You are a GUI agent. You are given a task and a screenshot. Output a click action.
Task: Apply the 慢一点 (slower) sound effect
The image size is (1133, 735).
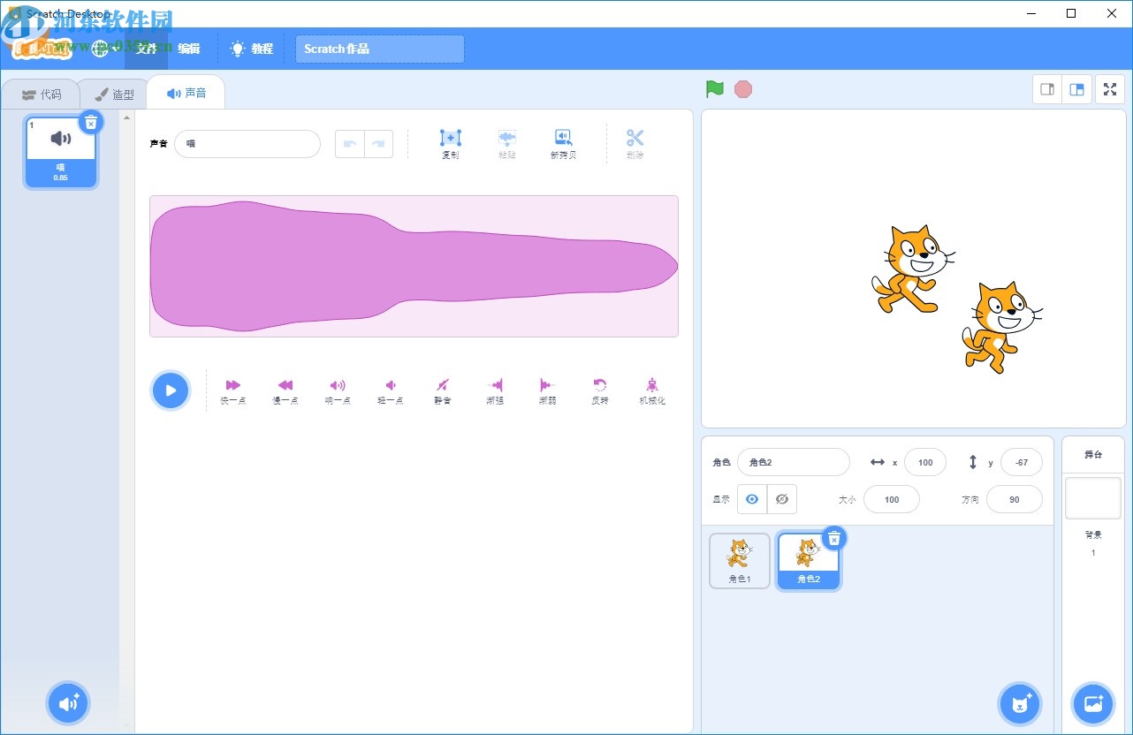pyautogui.click(x=285, y=390)
